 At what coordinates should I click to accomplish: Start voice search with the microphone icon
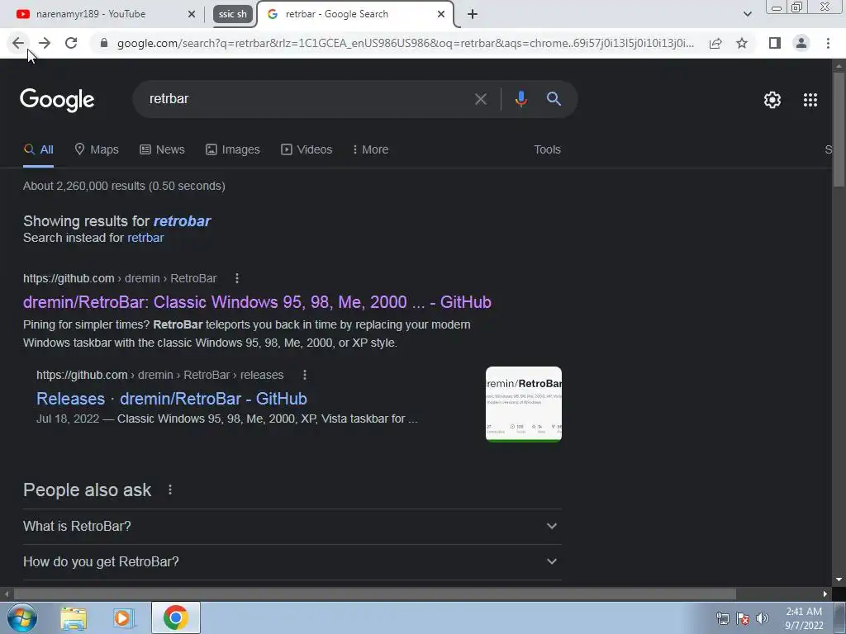pyautogui.click(x=520, y=99)
